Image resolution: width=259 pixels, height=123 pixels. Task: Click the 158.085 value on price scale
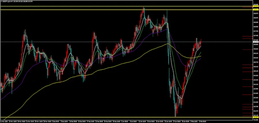coord(255,27)
